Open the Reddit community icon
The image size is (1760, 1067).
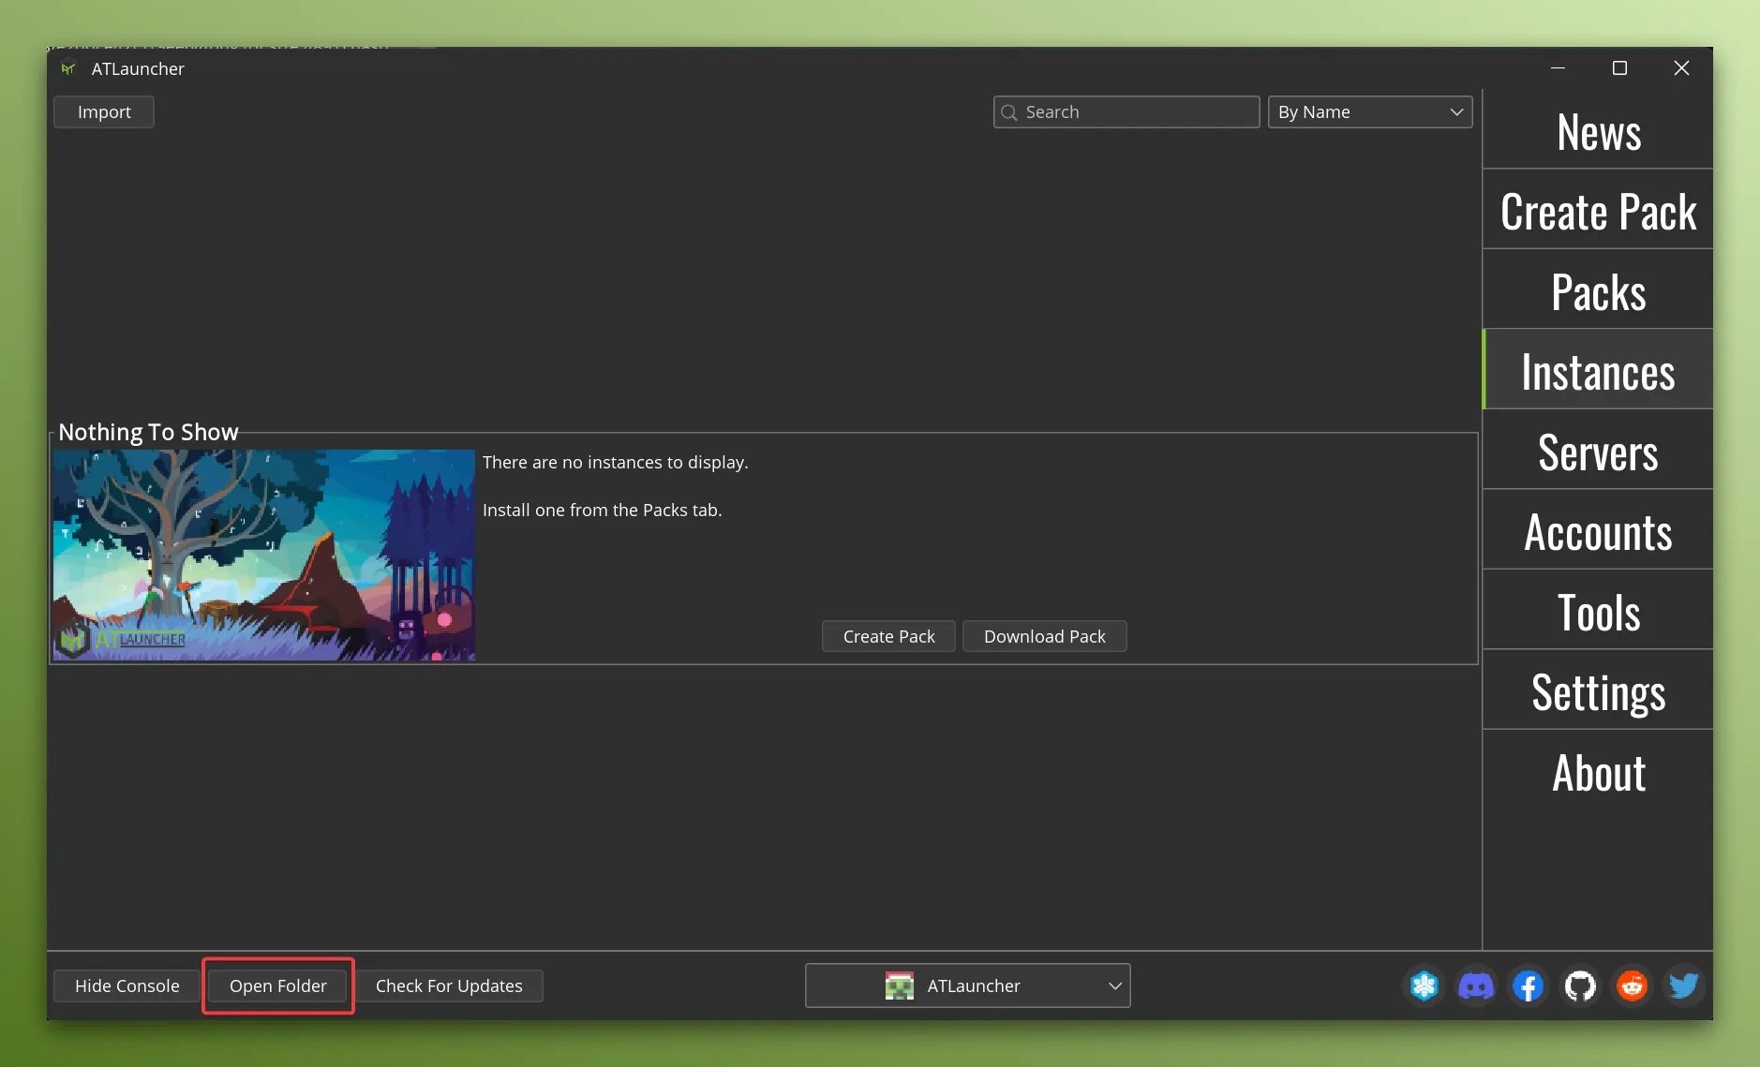coord(1631,985)
